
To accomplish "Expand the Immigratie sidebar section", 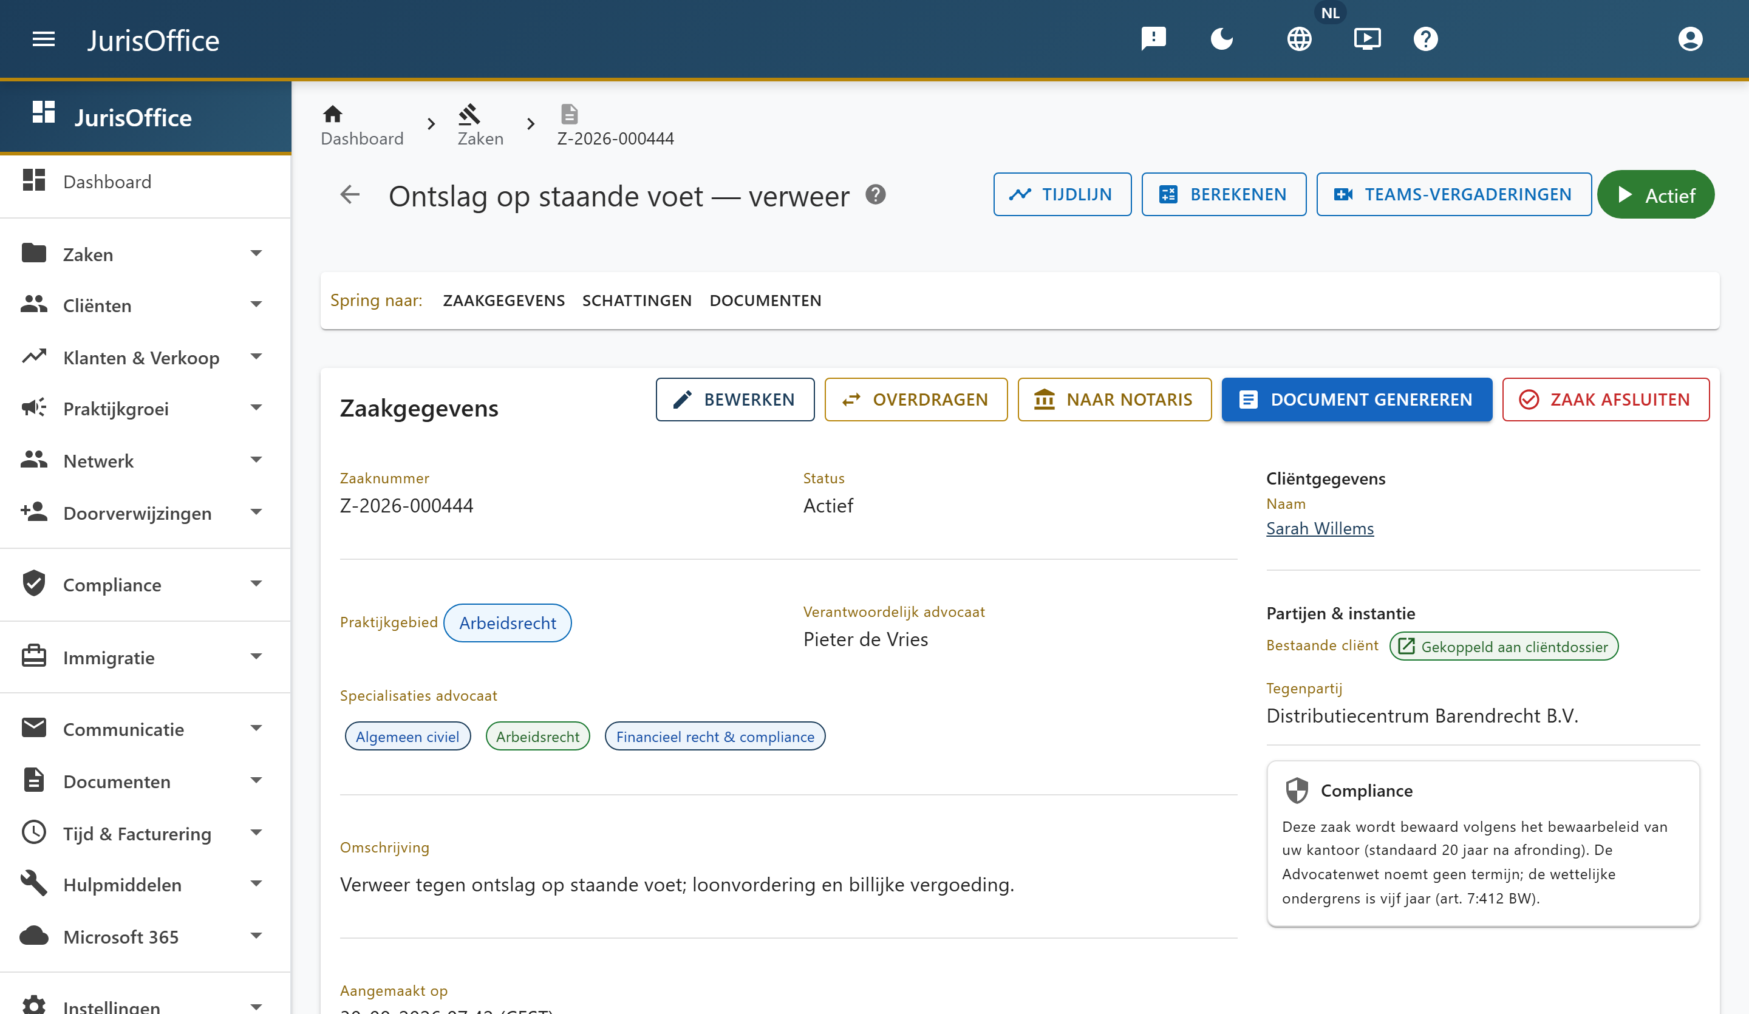I will (x=146, y=657).
